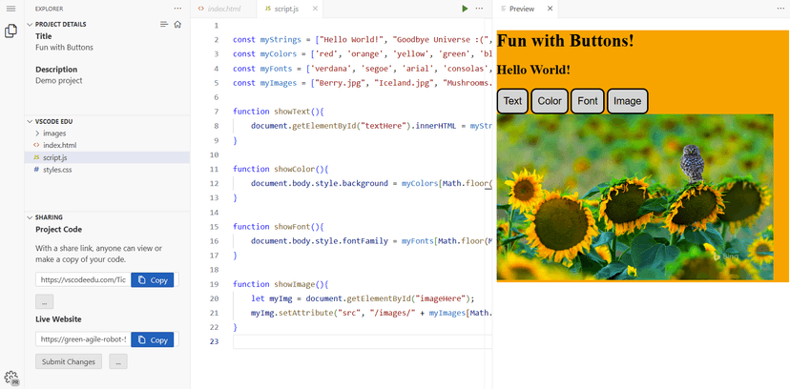Switch to the script.js tab
The image size is (790, 389).
(x=290, y=9)
